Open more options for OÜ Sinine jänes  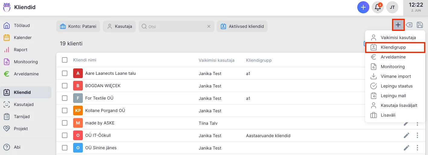pyautogui.click(x=417, y=148)
